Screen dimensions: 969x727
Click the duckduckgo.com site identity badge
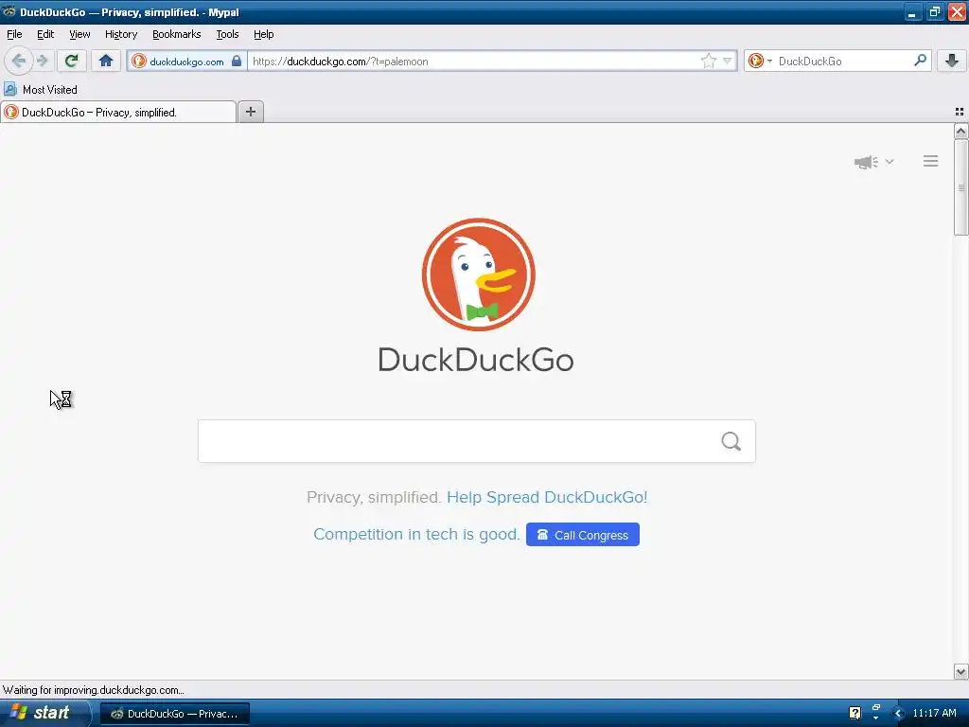[186, 62]
